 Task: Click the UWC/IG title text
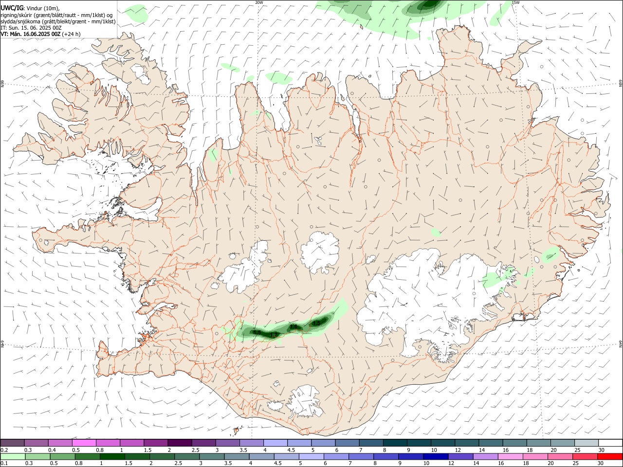pos(12,8)
